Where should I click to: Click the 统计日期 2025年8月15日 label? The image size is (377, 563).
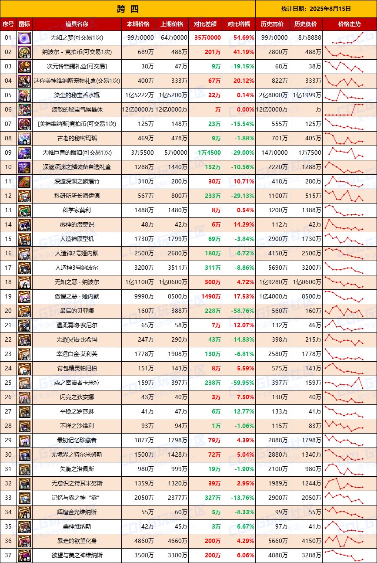click(x=316, y=9)
